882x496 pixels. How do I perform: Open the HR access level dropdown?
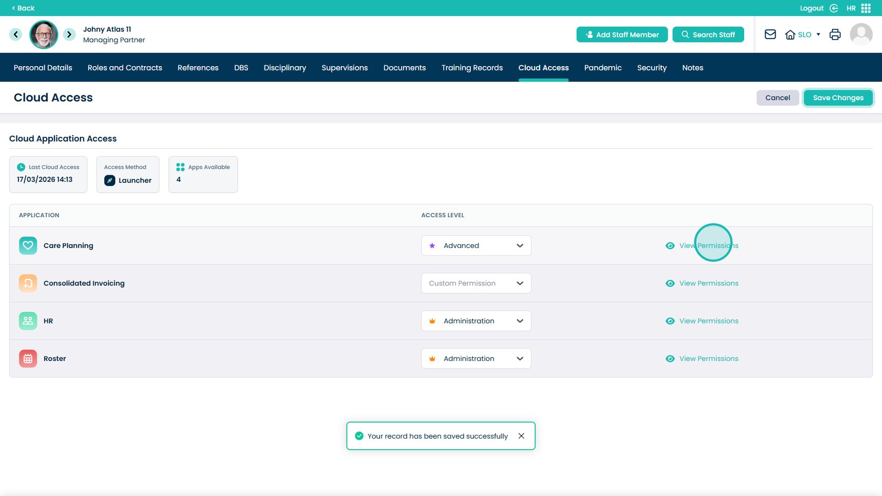476,321
